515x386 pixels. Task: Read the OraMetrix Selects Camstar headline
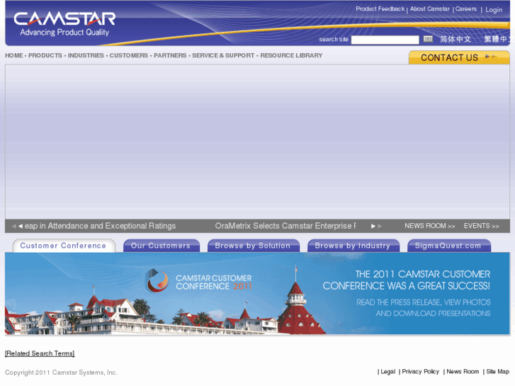(x=285, y=226)
